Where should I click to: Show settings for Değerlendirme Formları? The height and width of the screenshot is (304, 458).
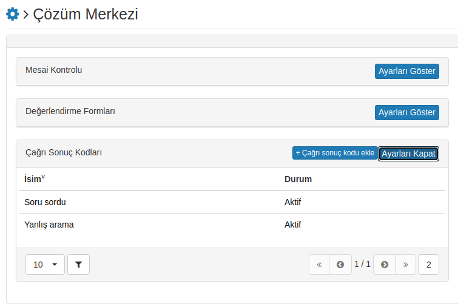pos(407,112)
